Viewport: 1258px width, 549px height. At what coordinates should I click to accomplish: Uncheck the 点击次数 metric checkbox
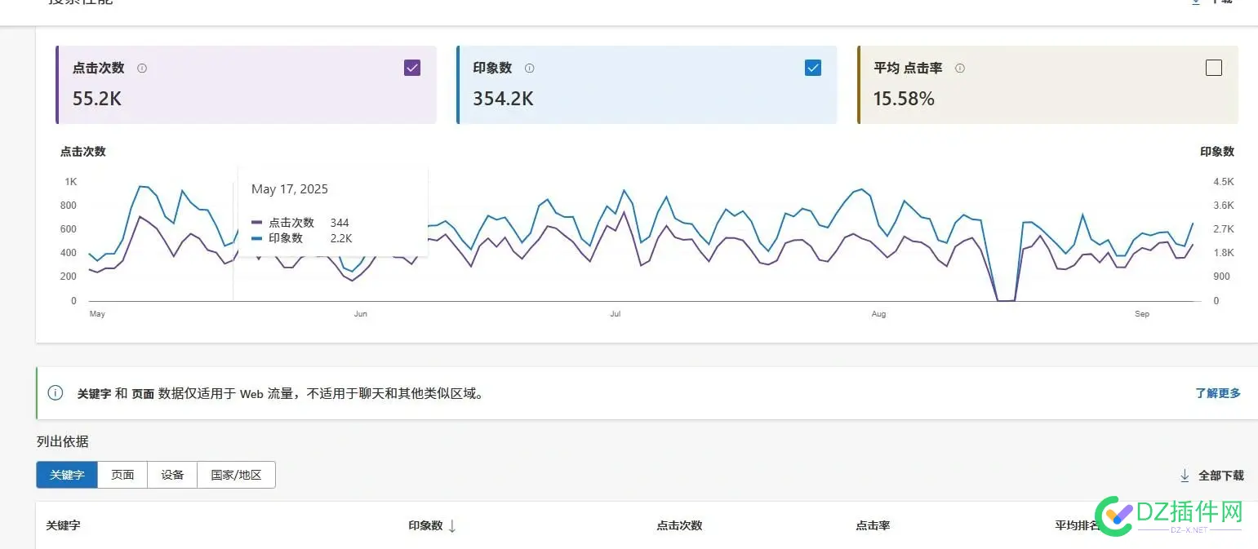click(x=412, y=68)
